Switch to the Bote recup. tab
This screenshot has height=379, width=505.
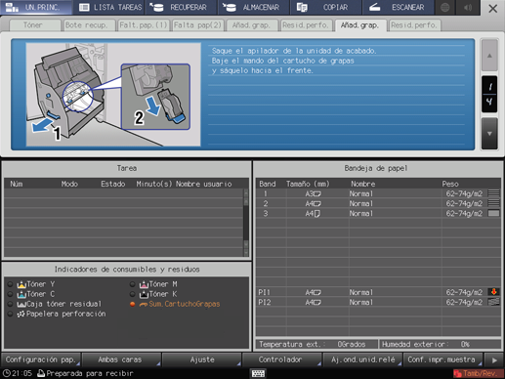pos(87,25)
